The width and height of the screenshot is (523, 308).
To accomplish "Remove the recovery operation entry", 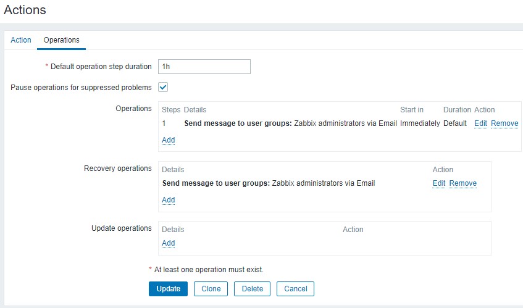I will point(462,183).
